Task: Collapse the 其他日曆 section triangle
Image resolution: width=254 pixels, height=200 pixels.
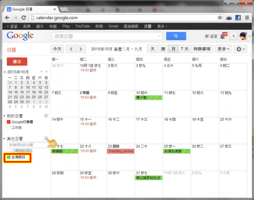Action: point(4,139)
